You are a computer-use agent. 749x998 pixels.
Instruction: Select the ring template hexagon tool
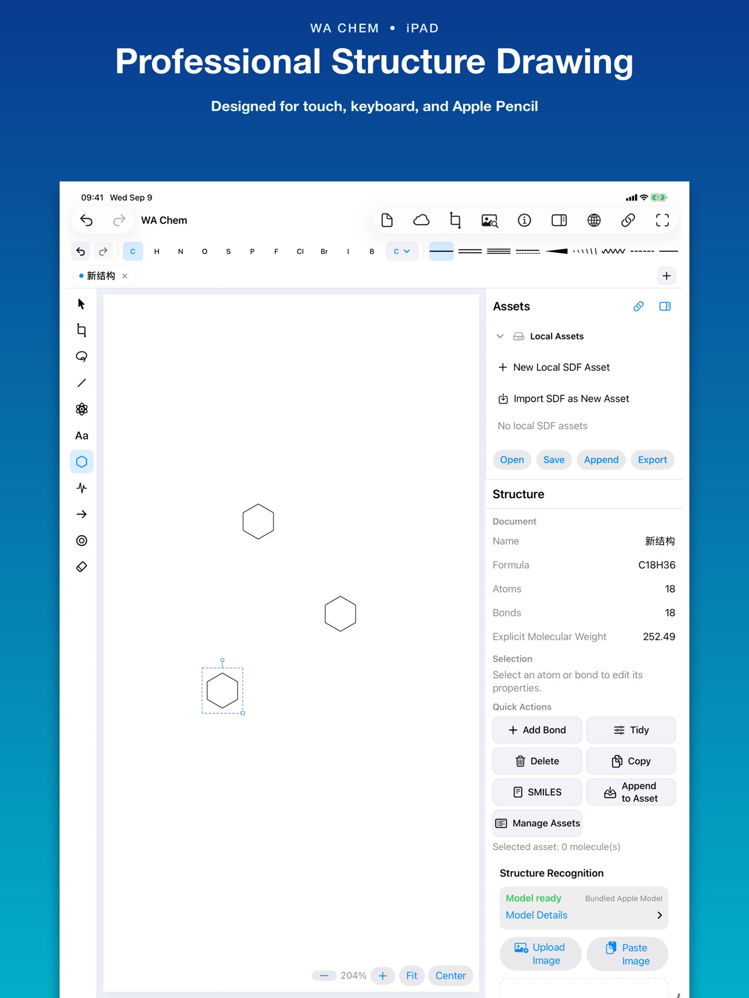point(82,462)
